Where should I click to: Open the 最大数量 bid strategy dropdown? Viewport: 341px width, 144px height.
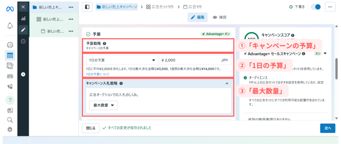click(x=104, y=105)
